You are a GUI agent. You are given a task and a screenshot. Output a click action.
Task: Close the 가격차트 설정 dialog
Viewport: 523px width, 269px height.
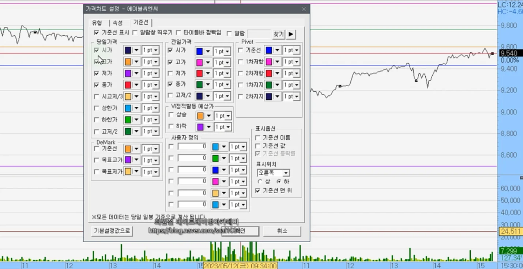(304, 9)
